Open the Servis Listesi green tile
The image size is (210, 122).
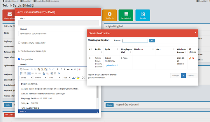click(x=126, y=15)
